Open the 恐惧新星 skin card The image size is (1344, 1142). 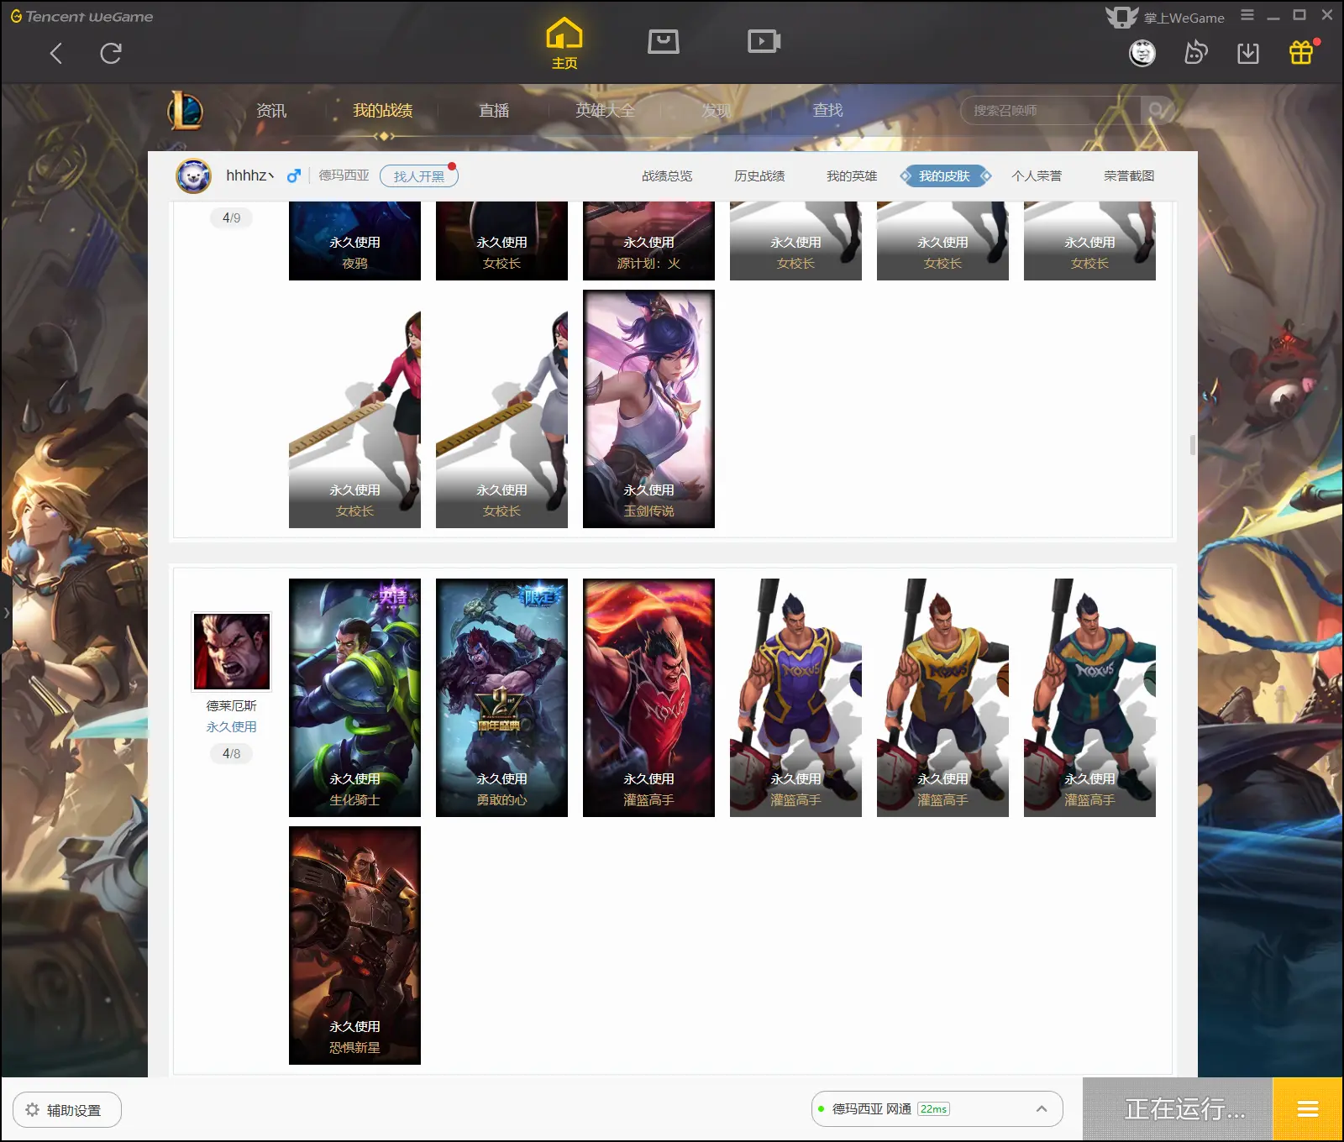354,946
